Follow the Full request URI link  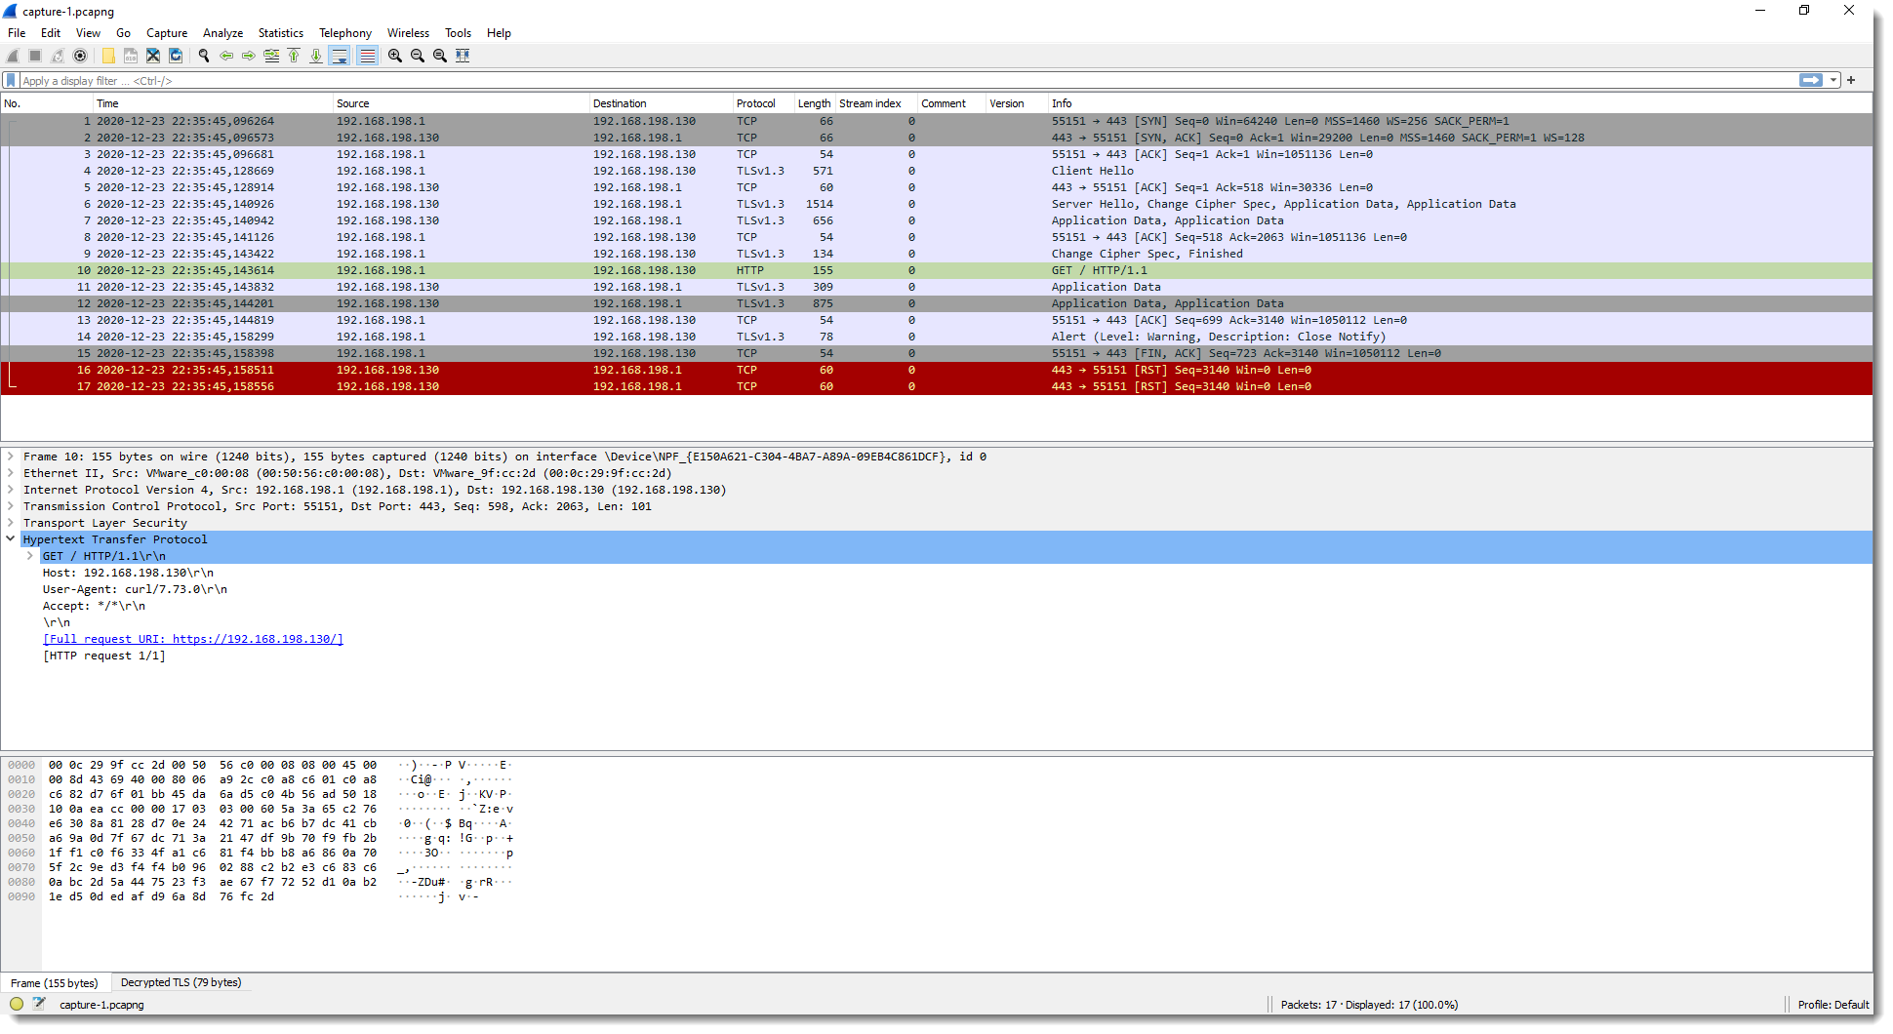(x=193, y=639)
